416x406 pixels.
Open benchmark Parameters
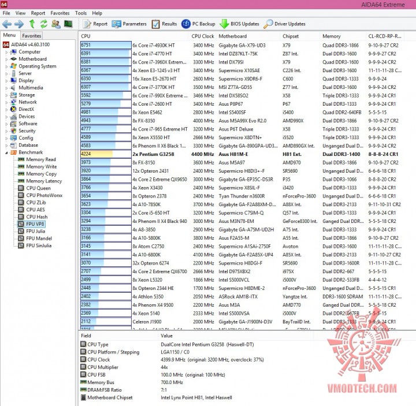129,24
